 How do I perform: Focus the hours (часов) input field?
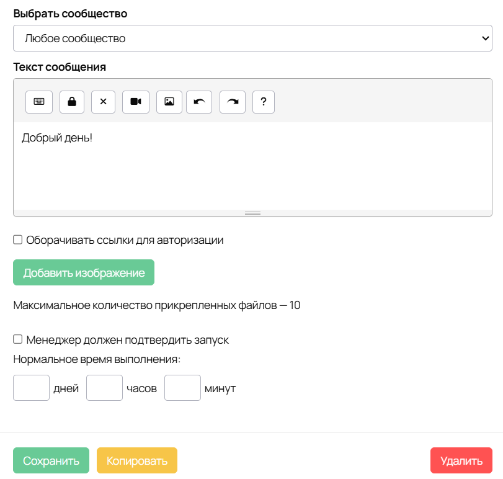click(104, 388)
